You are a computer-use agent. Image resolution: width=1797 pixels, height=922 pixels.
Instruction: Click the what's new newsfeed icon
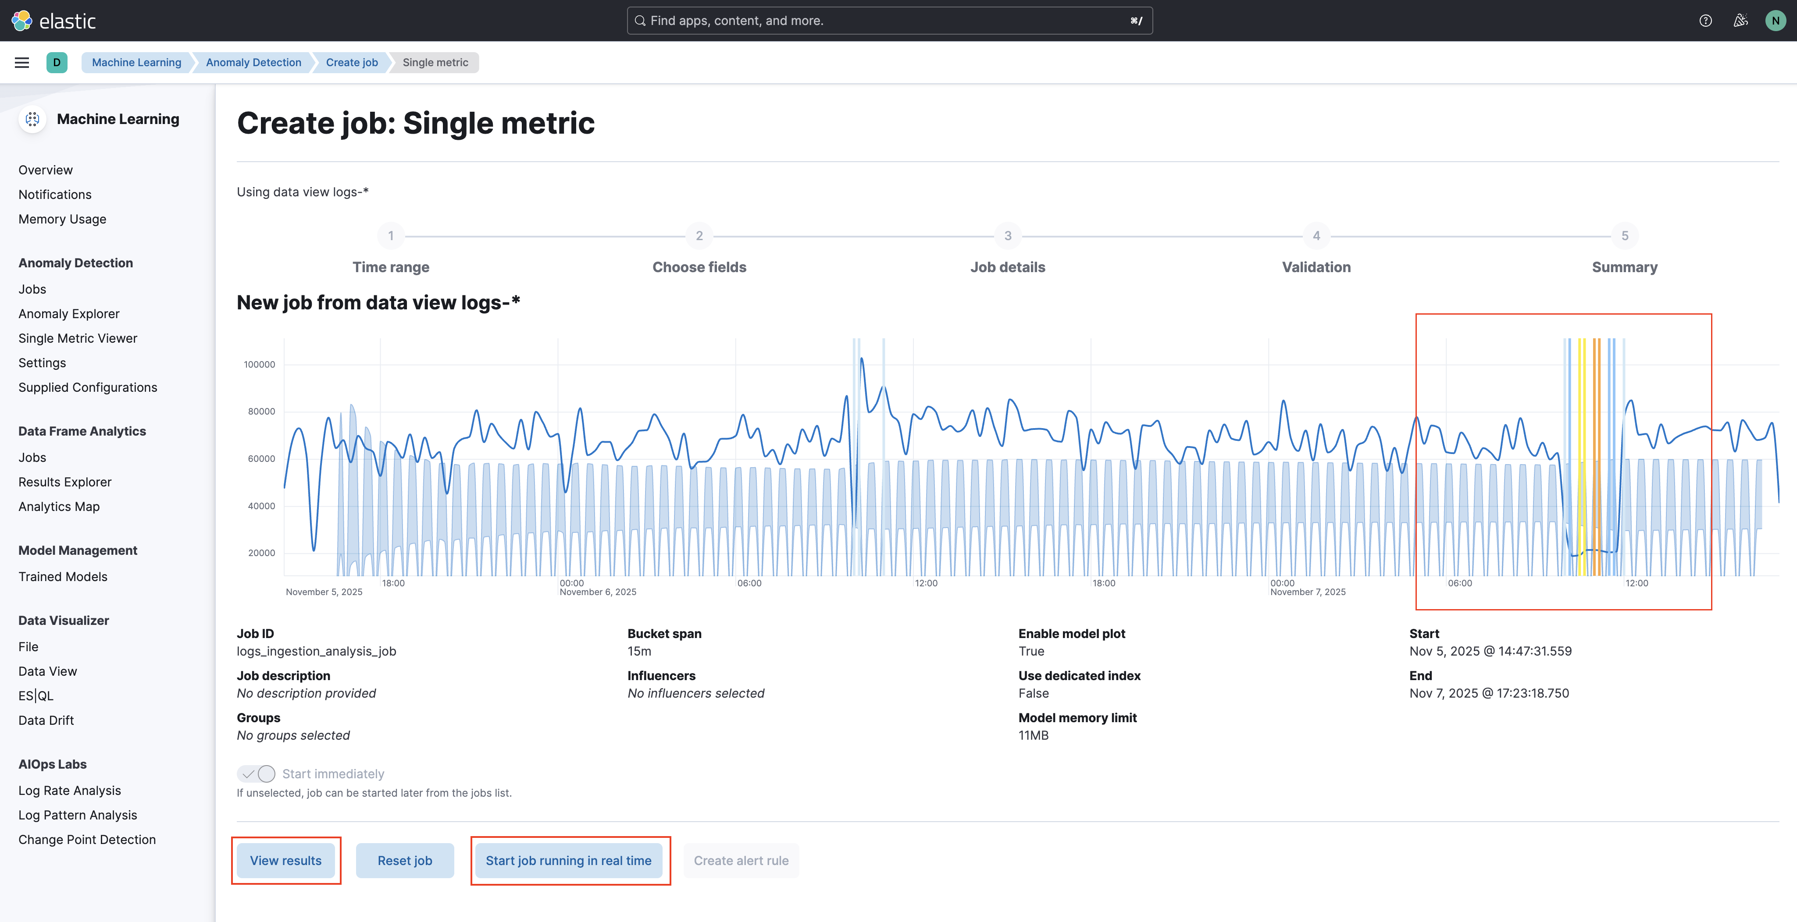coord(1740,20)
